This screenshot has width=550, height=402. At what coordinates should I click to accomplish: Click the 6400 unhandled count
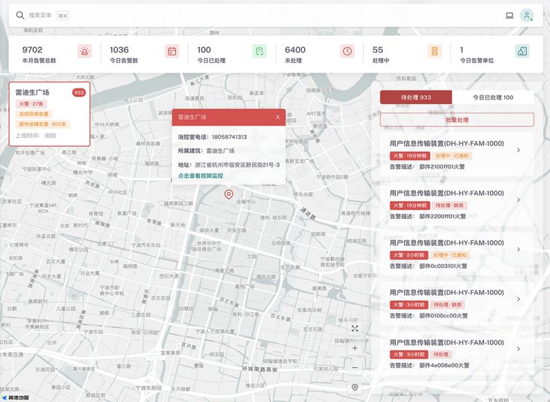pos(295,50)
